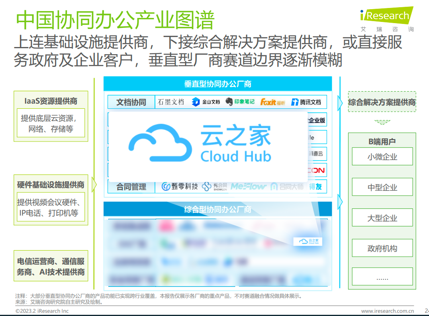Click the 来源 艾瑞咨询 source line
Screen dimensions: 429x316
[x=59, y=302]
